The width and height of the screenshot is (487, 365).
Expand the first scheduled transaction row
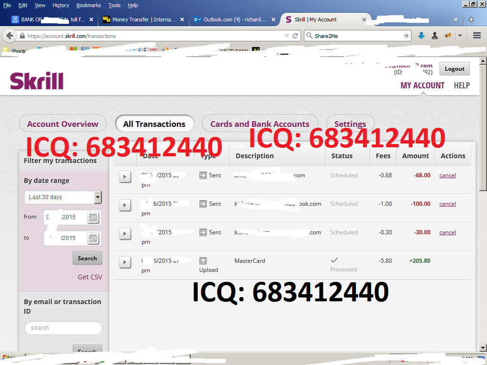(125, 176)
